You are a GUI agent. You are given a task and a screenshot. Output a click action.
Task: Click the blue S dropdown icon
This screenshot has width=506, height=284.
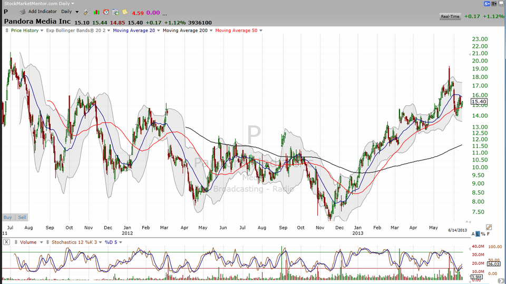click(486, 4)
